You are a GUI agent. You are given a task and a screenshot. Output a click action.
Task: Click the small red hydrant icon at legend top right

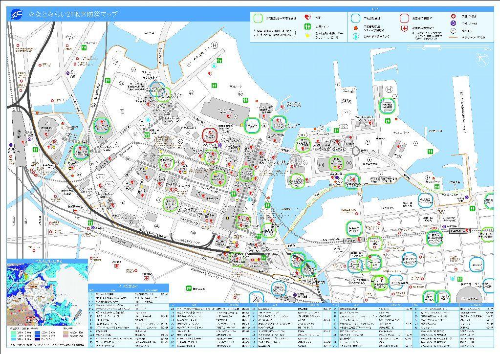point(453,16)
